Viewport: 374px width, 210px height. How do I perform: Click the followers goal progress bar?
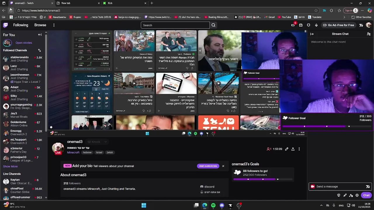coord(263,179)
